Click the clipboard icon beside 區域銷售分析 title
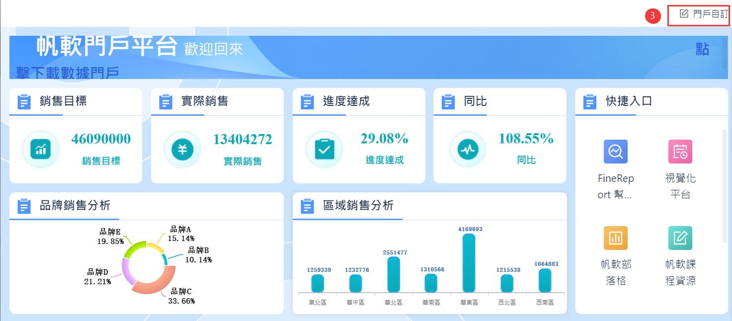The image size is (732, 321). (x=308, y=206)
